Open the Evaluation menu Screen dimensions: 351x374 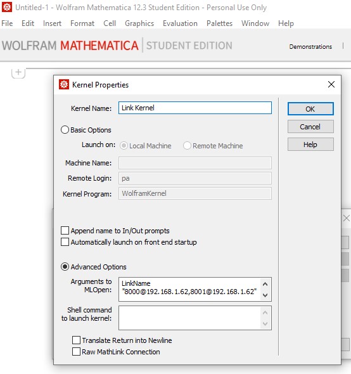181,23
